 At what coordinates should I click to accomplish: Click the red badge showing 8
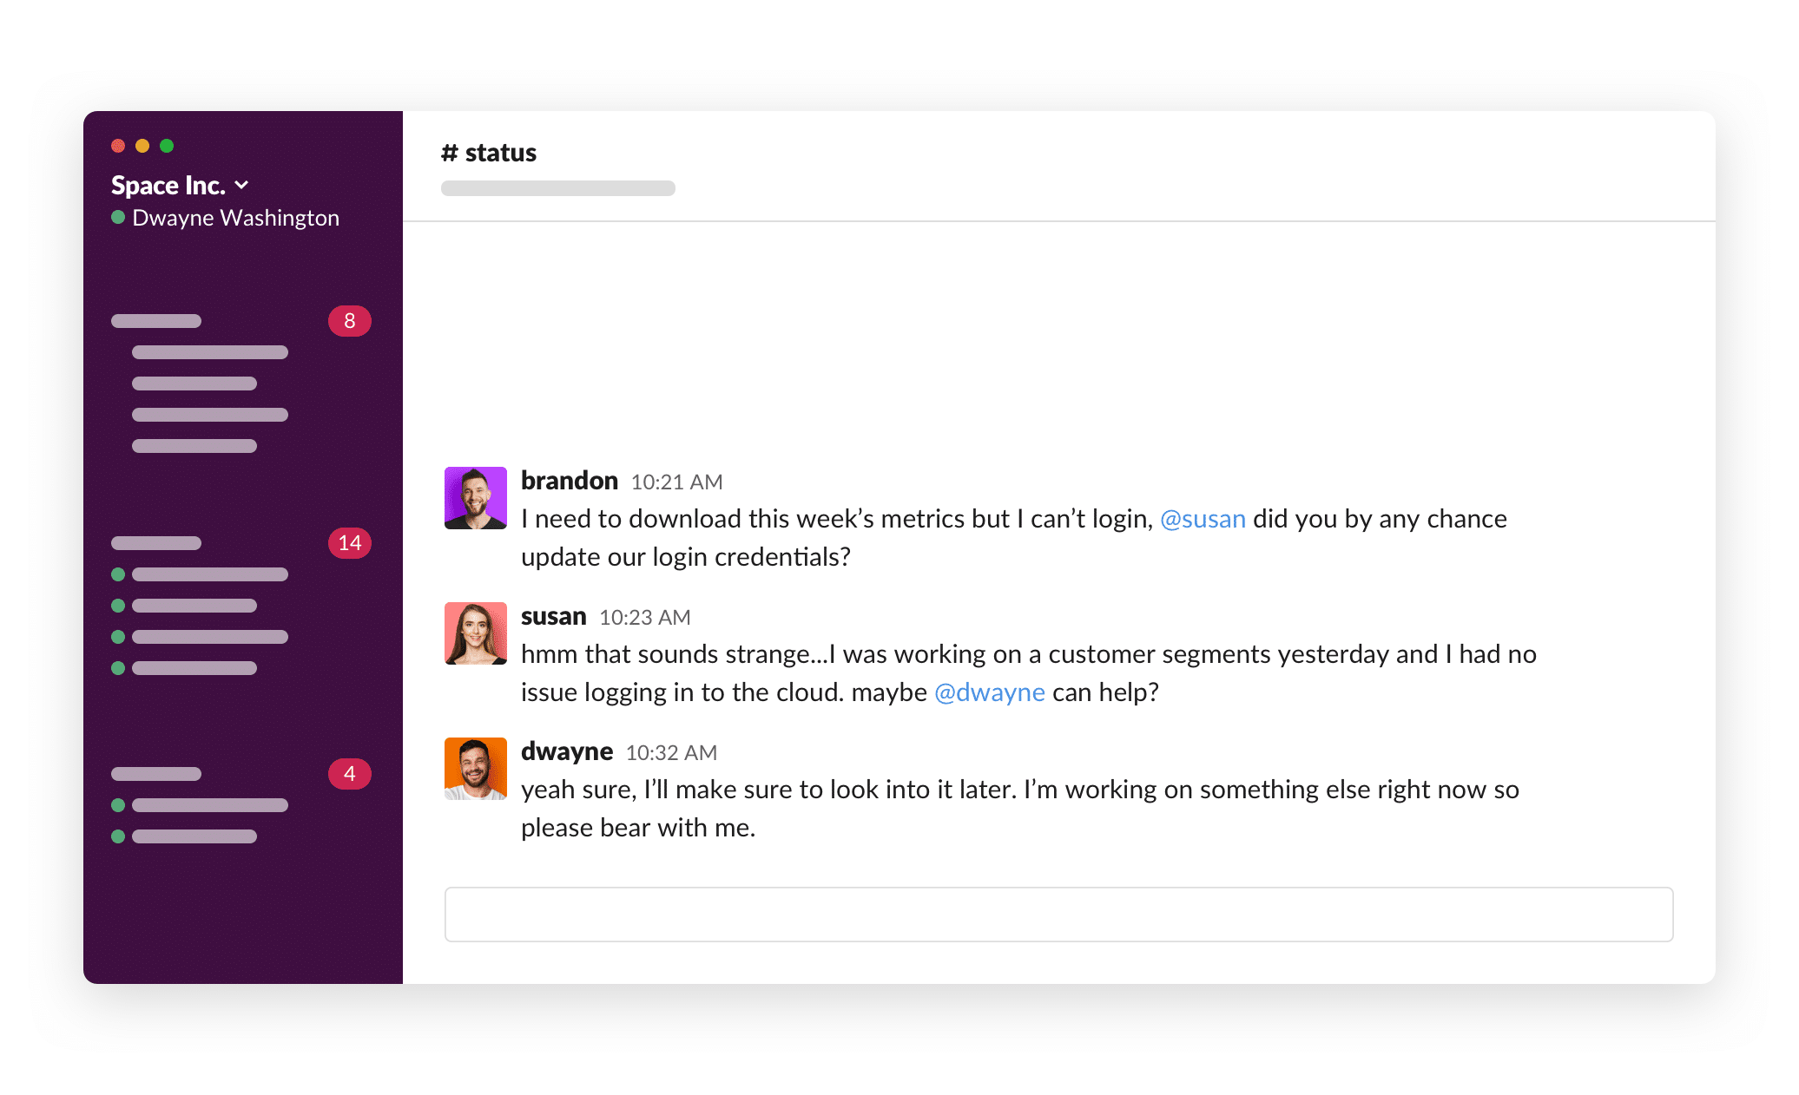tap(349, 321)
